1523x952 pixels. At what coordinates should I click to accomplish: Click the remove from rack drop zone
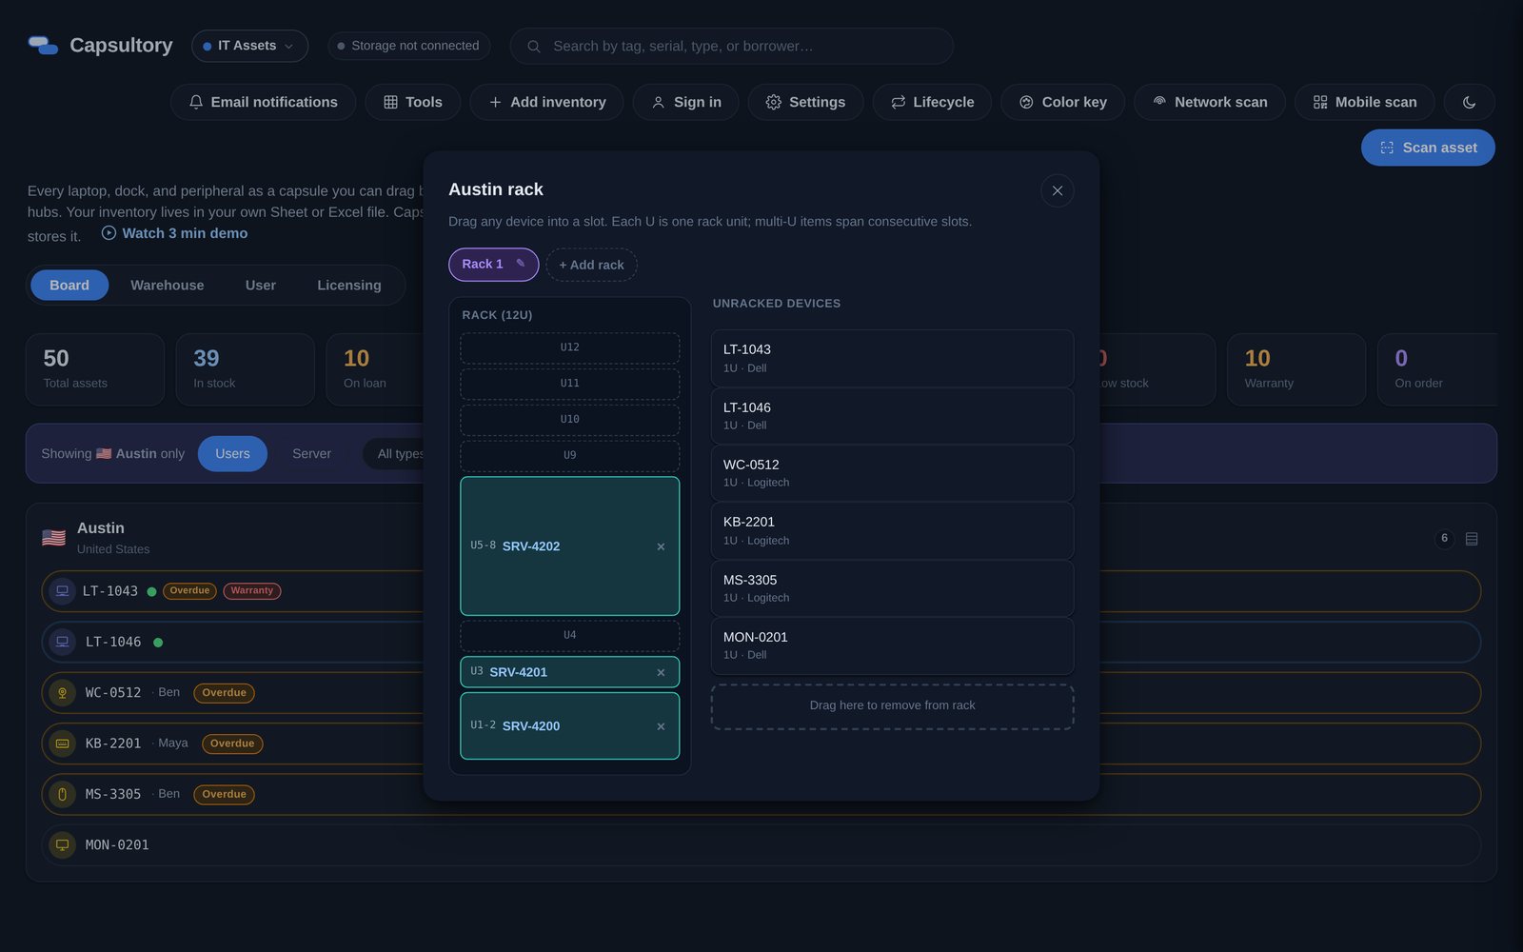(x=892, y=706)
